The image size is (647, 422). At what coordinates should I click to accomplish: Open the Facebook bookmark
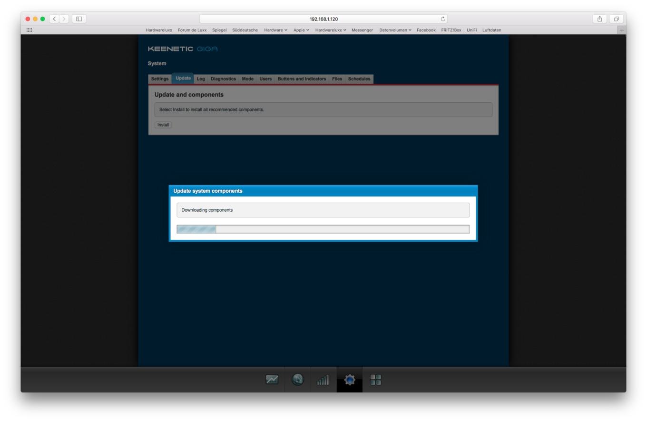426,30
